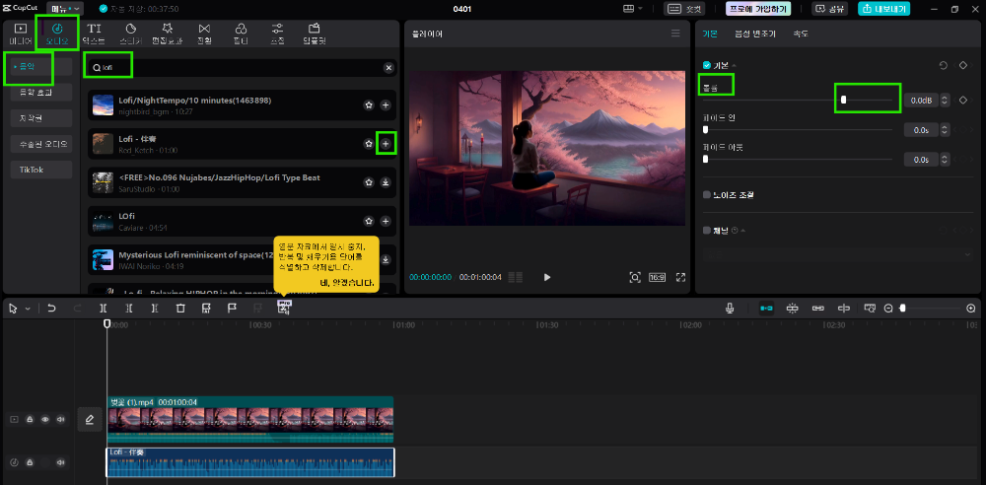Click the Join Pro button

pos(757,9)
